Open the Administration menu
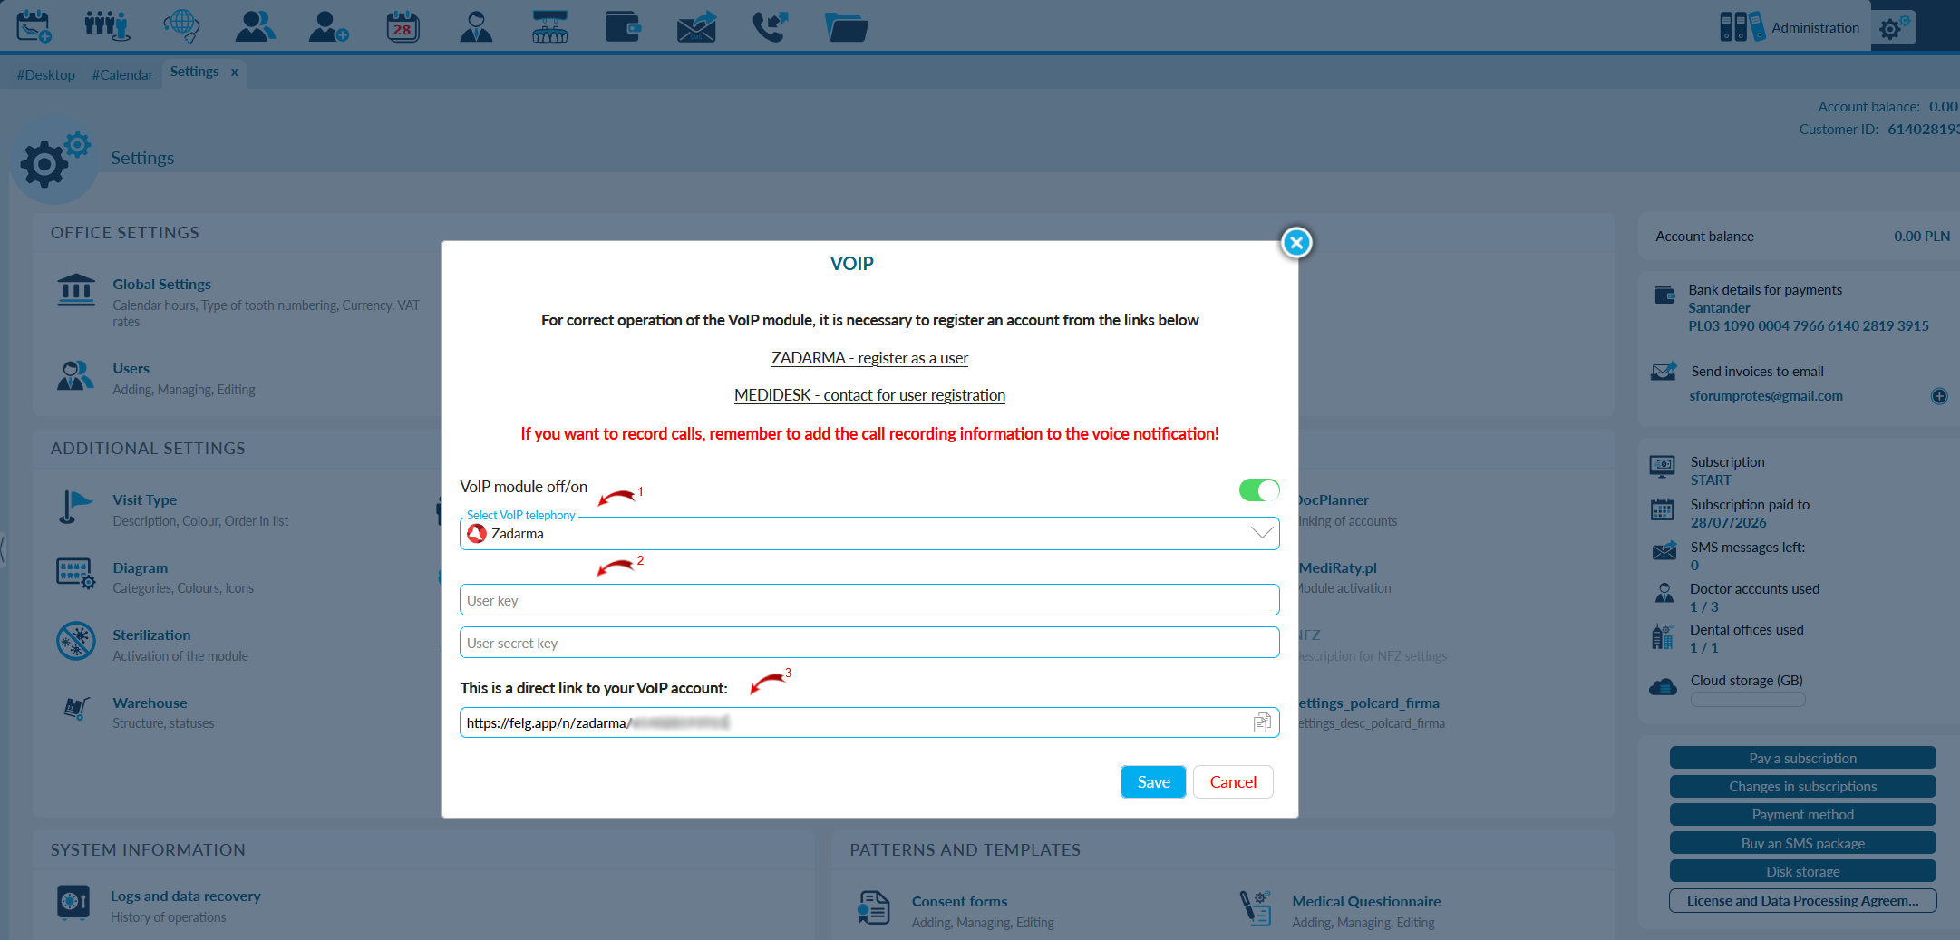This screenshot has width=1960, height=940. tap(1790, 27)
